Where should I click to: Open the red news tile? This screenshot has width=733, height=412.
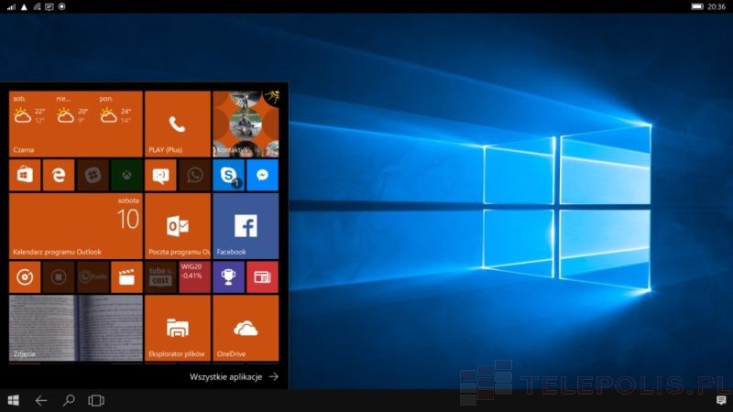pos(263,277)
